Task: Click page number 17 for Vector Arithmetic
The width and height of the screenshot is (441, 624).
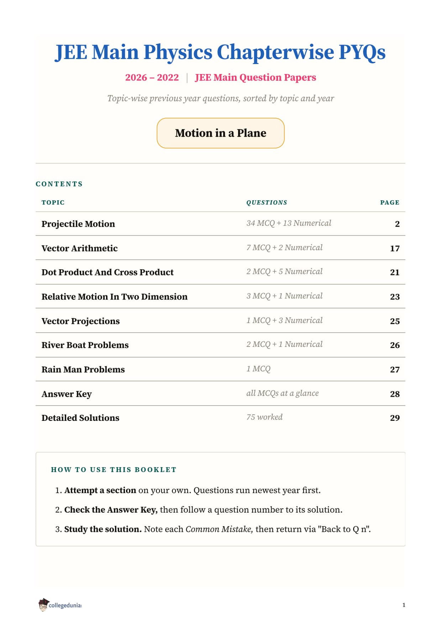Action: coord(395,248)
